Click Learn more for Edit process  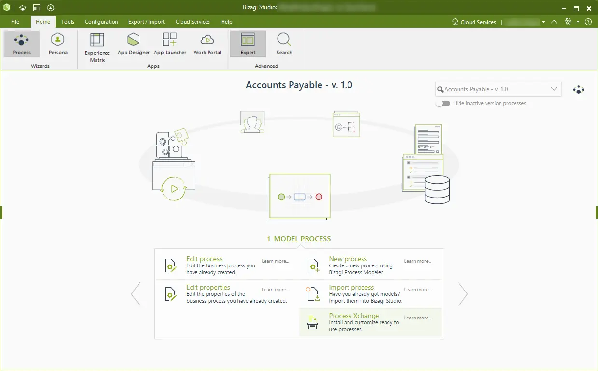275,261
